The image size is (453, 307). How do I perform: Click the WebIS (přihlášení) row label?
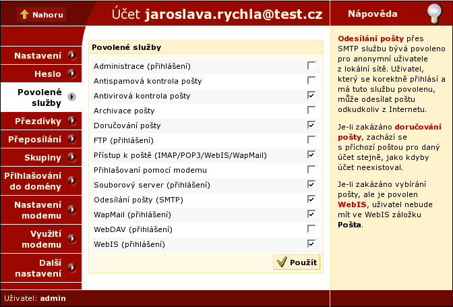pyautogui.click(x=129, y=244)
